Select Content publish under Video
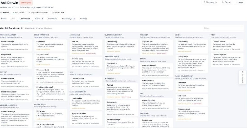 (227, 45)
